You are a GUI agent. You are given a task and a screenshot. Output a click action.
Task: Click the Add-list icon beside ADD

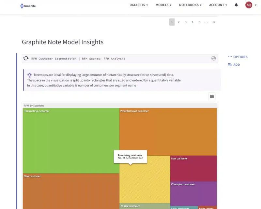(230, 64)
